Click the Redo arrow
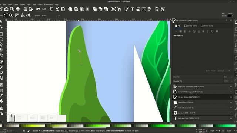 click(x=44, y=9)
